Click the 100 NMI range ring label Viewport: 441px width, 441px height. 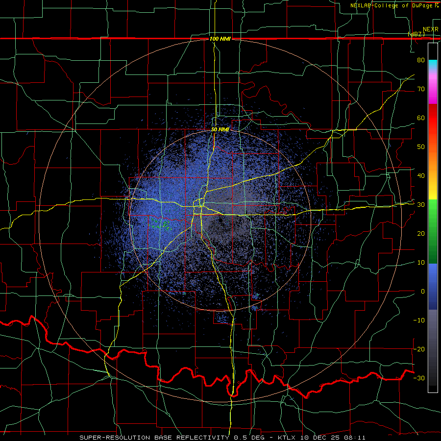coord(220,39)
